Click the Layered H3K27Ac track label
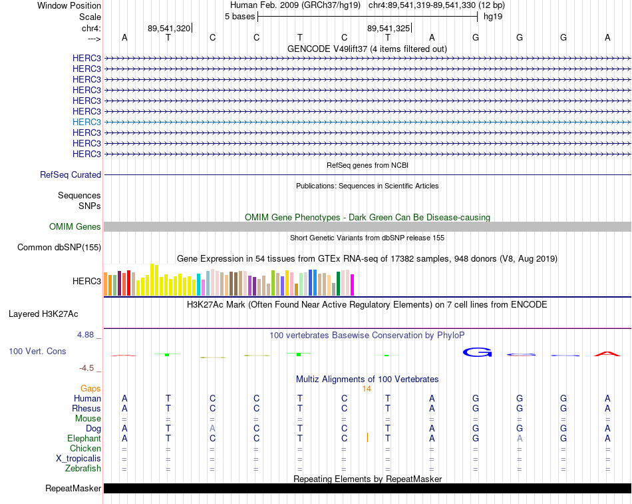The width and height of the screenshot is (632, 504). (x=43, y=314)
